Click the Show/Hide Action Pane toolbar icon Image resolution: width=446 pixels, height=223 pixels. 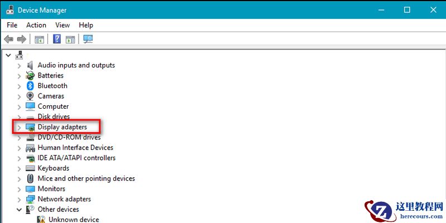(70, 39)
